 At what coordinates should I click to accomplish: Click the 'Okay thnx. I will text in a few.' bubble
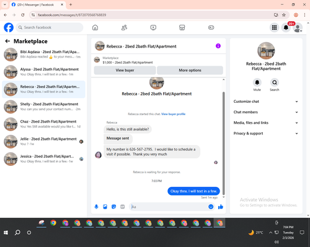(x=193, y=191)
